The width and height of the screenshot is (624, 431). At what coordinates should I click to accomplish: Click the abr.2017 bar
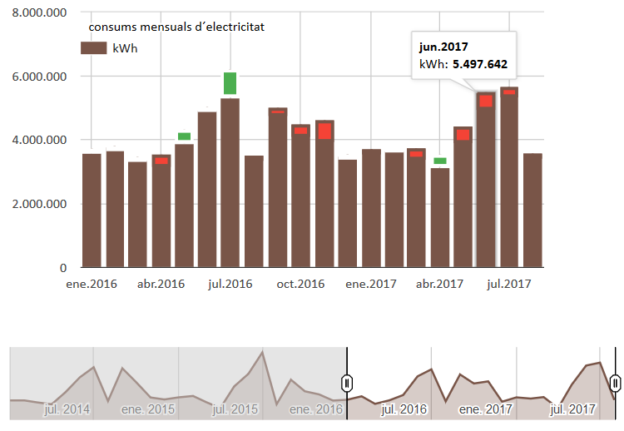[x=440, y=218]
